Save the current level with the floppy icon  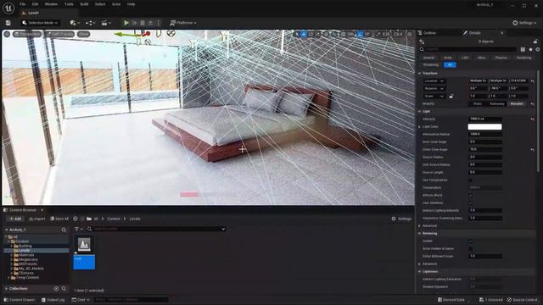(x=8, y=23)
